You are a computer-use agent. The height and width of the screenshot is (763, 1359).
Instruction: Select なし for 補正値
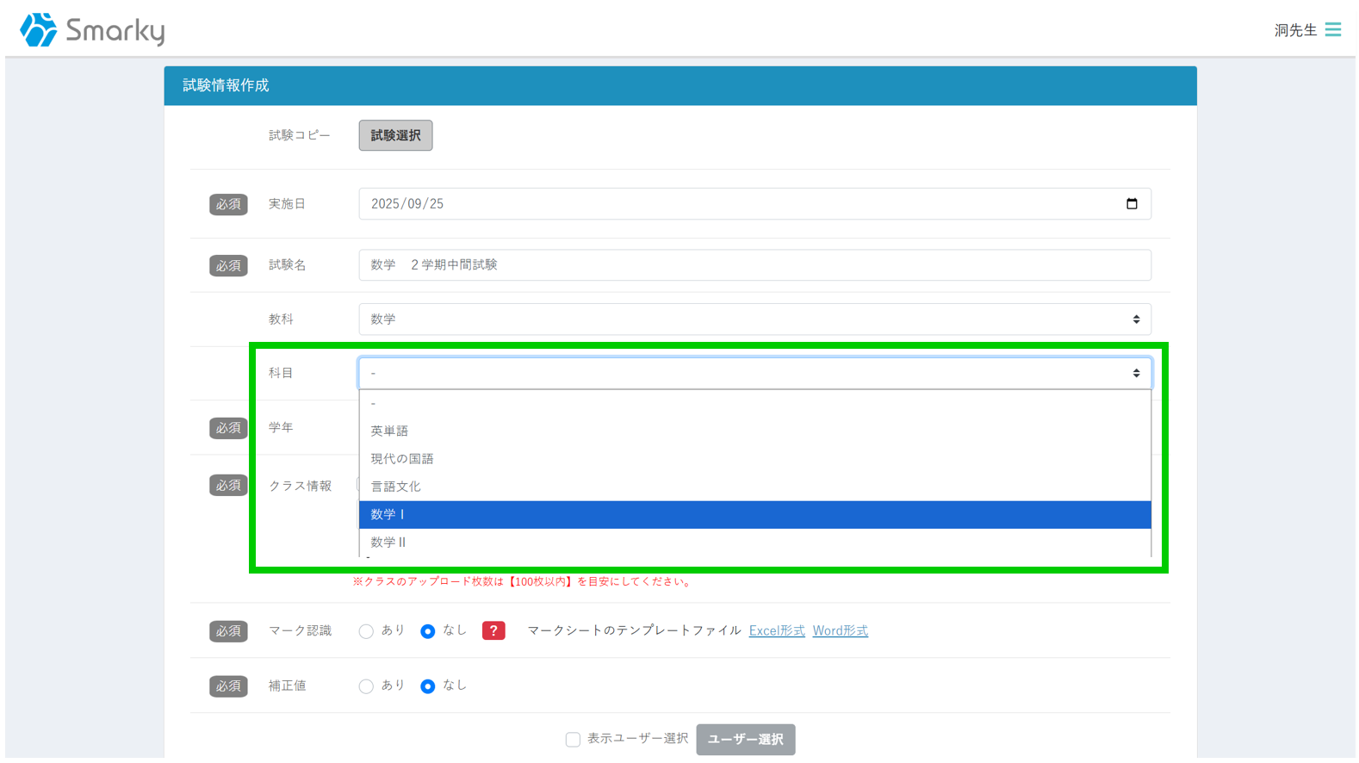[x=428, y=686]
